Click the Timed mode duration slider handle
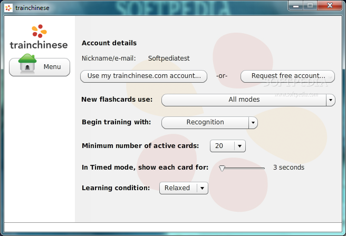 (222, 169)
